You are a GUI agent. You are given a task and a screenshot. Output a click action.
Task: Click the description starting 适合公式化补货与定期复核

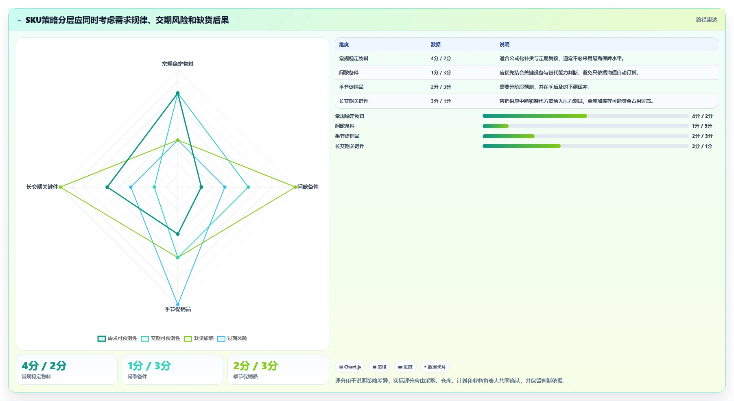(x=562, y=59)
